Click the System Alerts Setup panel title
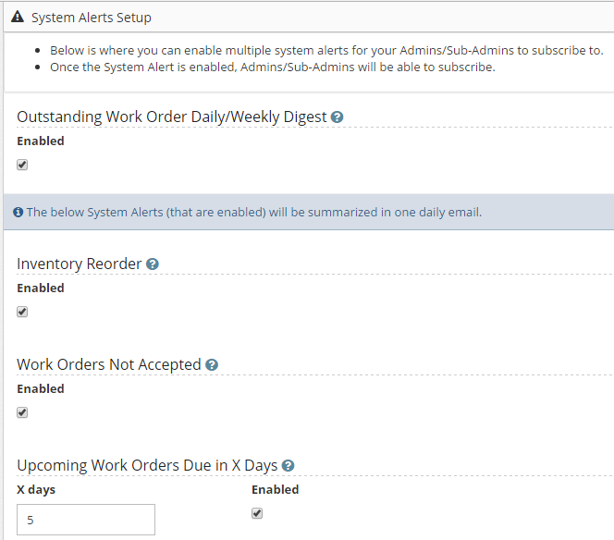614x540 pixels. coord(92,18)
